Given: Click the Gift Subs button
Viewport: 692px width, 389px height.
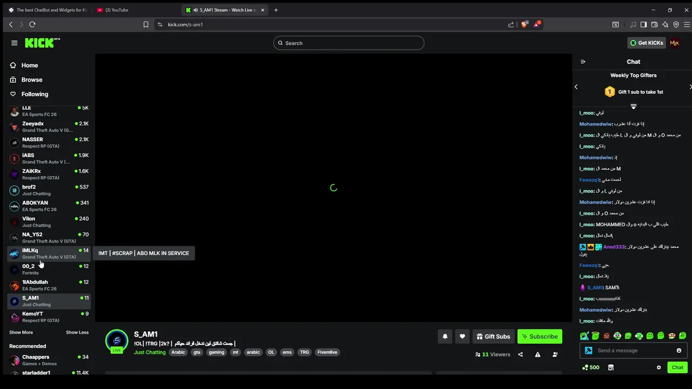Looking at the screenshot, I should coord(493,336).
